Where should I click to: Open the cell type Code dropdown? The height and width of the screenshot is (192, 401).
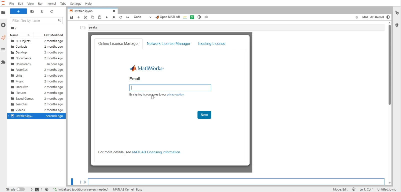(142, 17)
